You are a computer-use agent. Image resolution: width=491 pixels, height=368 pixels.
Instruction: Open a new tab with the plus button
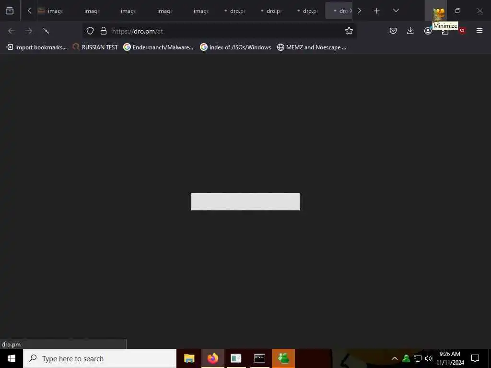tap(377, 11)
